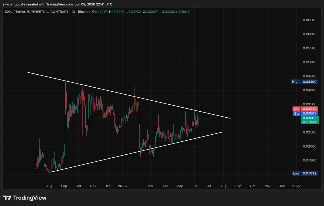The width and height of the screenshot is (324, 206).
Task: Click the Low 0.01032 price label
Action: [305, 173]
